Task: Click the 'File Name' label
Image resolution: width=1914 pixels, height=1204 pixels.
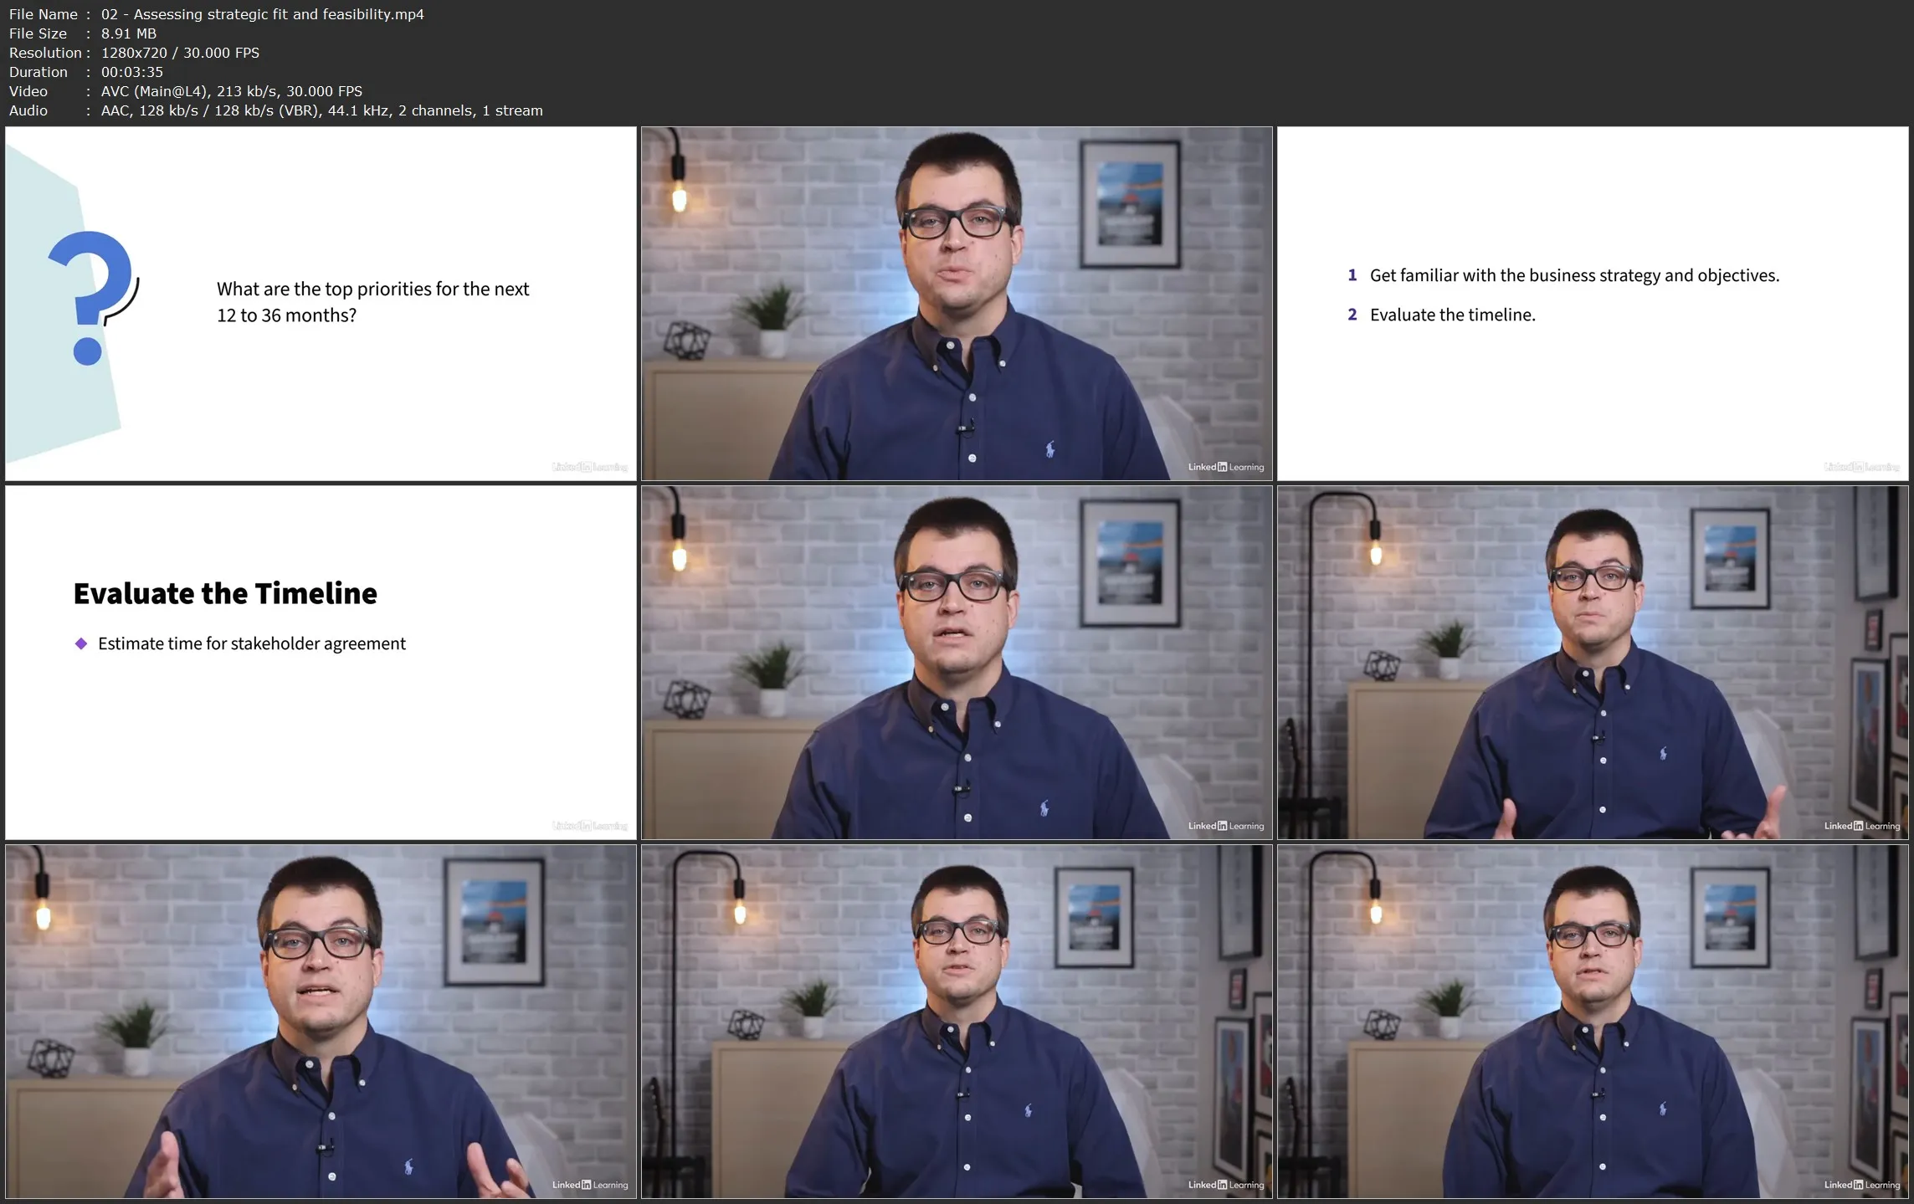Action: 43,14
